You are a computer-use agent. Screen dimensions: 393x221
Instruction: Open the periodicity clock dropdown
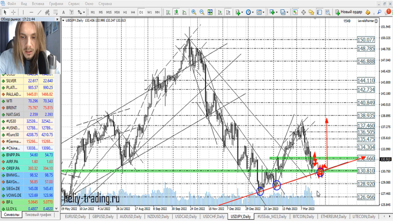tap(250, 12)
